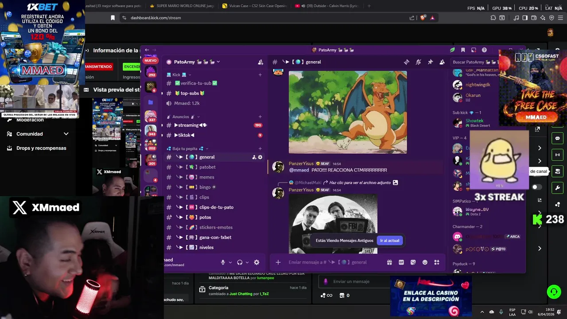Open PanzerYisus profile from the @mmaed message
The height and width of the screenshot is (319, 567).
[x=301, y=163]
